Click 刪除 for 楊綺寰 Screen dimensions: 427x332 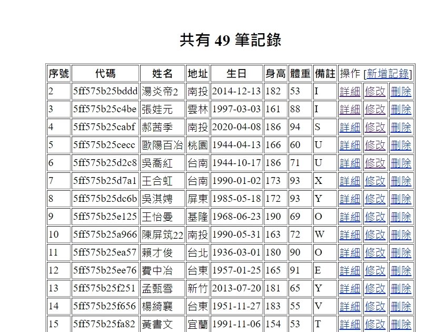401,307
